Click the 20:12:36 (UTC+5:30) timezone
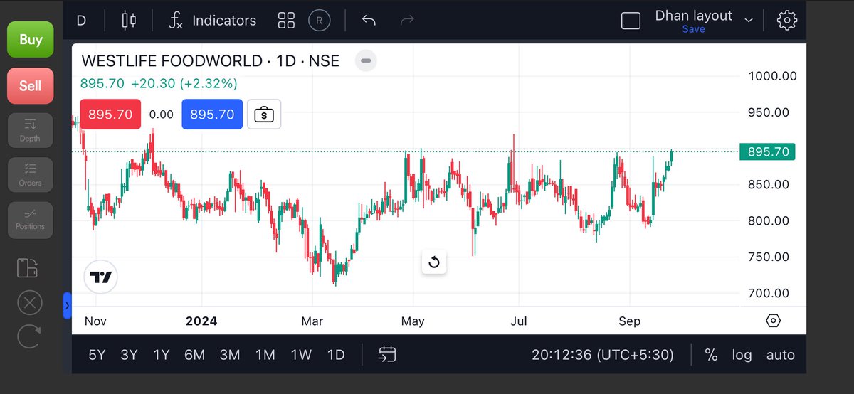The width and height of the screenshot is (854, 394). (x=603, y=355)
